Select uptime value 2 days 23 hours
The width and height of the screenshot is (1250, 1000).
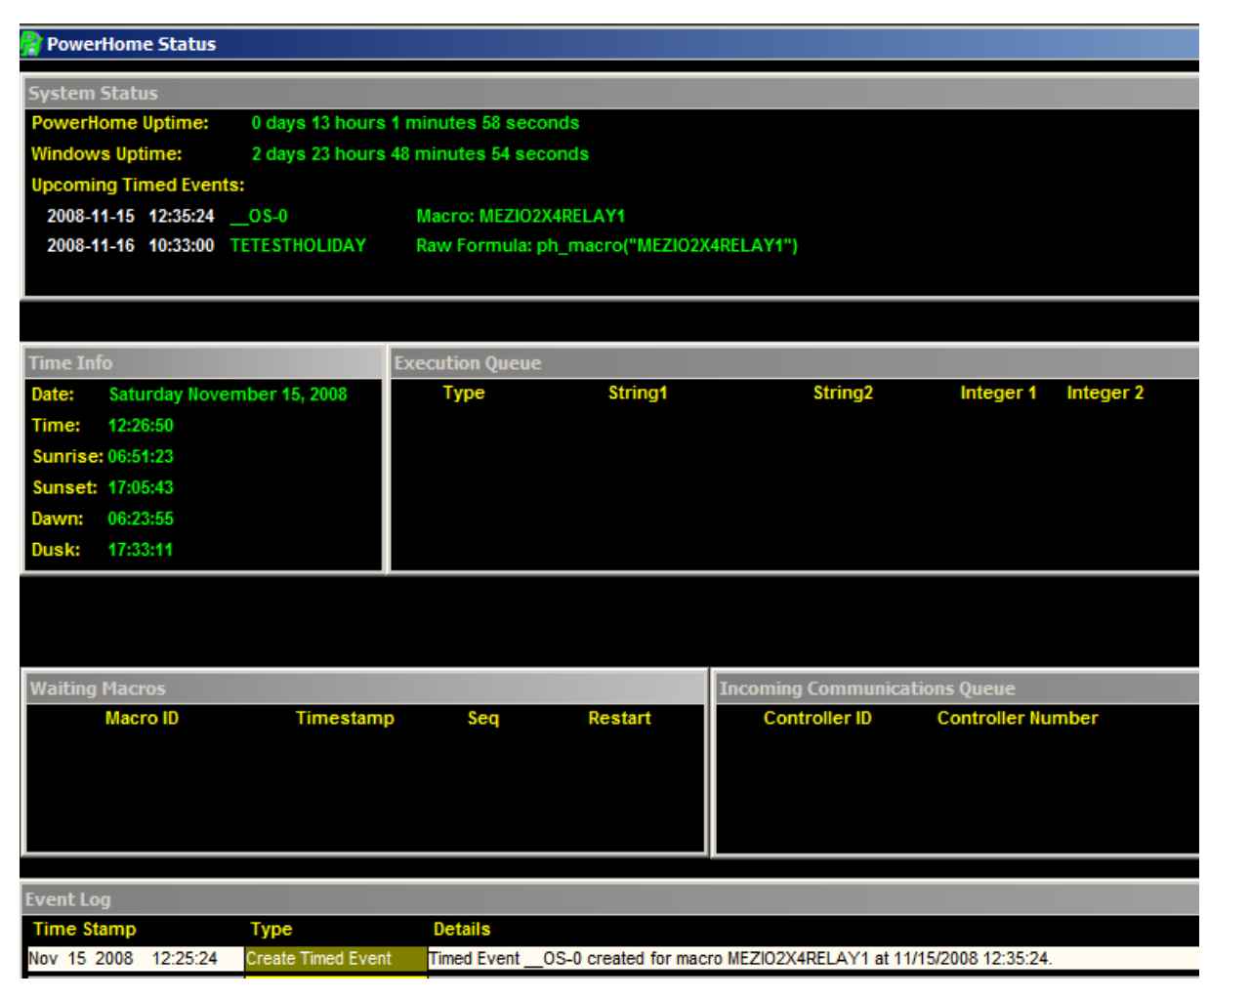coord(420,154)
